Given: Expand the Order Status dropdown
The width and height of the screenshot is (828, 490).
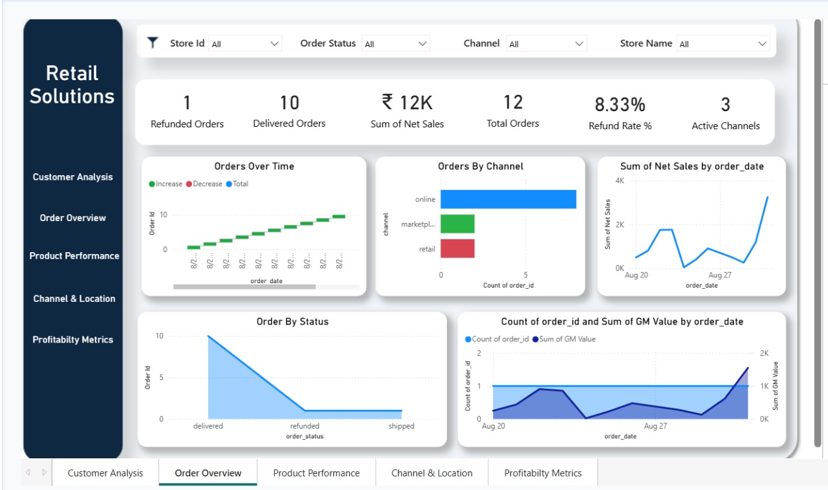Looking at the screenshot, I should pos(423,43).
